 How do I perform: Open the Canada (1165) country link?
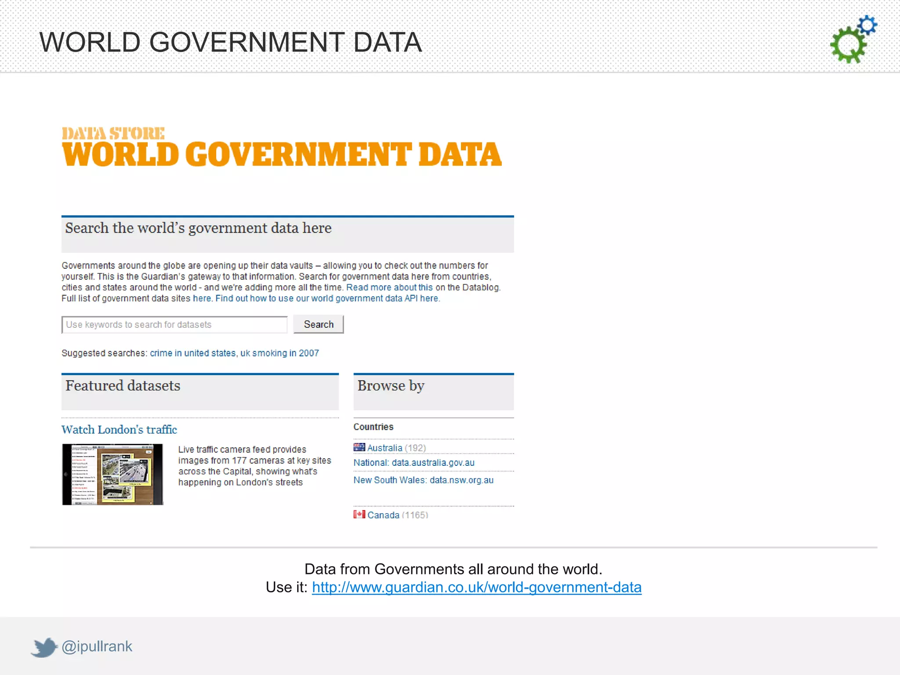398,515
